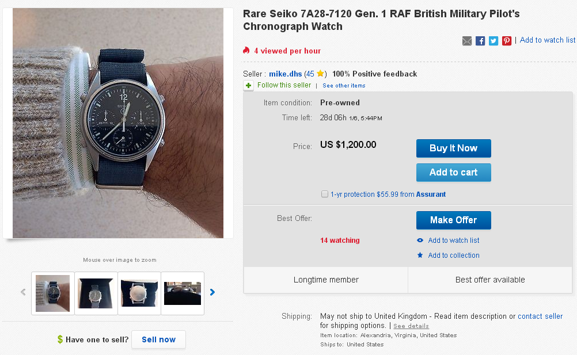Share listing via email icon

(467, 41)
